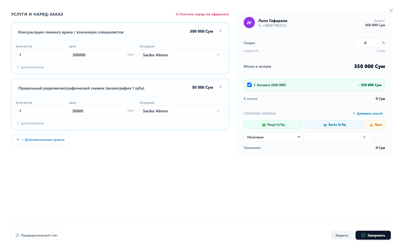
Task: Focus the price field showing 300000
Action: (x=102, y=55)
